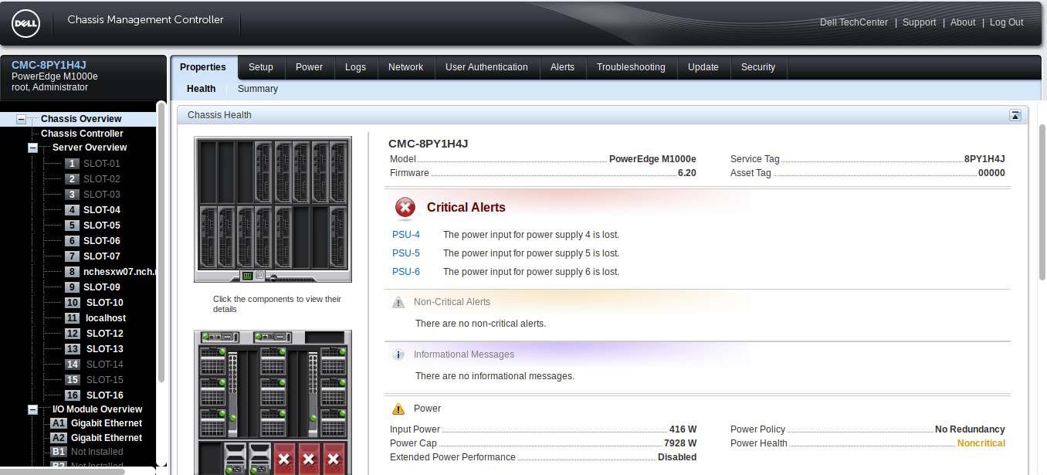Open the Security tab

pos(758,67)
